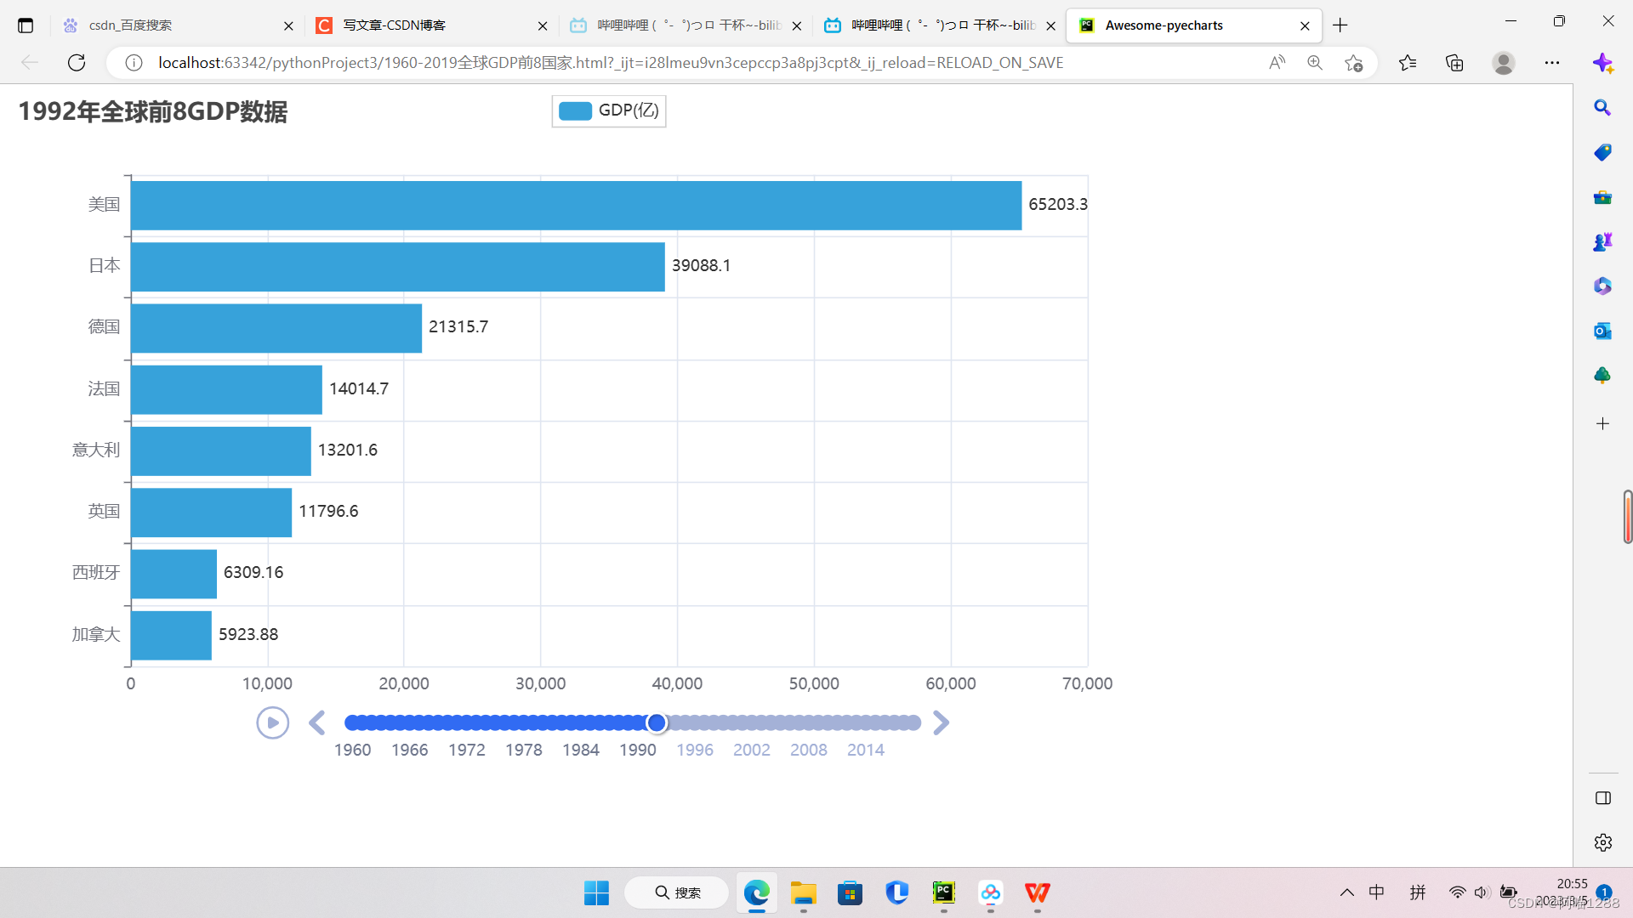This screenshot has width=1633, height=918.
Task: Add this page to favorites
Action: [x=1353, y=62]
